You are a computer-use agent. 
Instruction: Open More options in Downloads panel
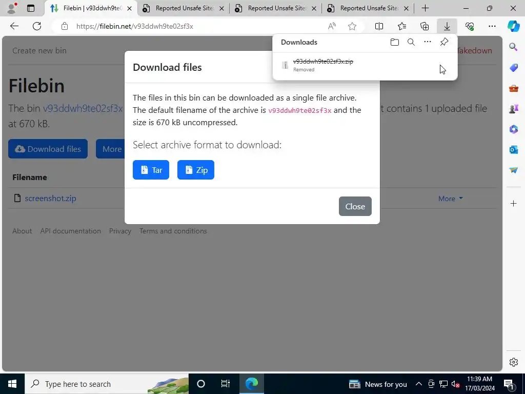click(428, 42)
